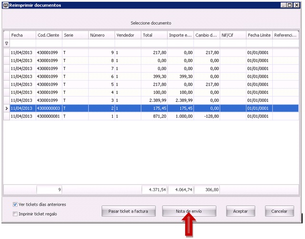Select the row for client 4300000081
This screenshot has width=305, height=239.
coord(49,117)
